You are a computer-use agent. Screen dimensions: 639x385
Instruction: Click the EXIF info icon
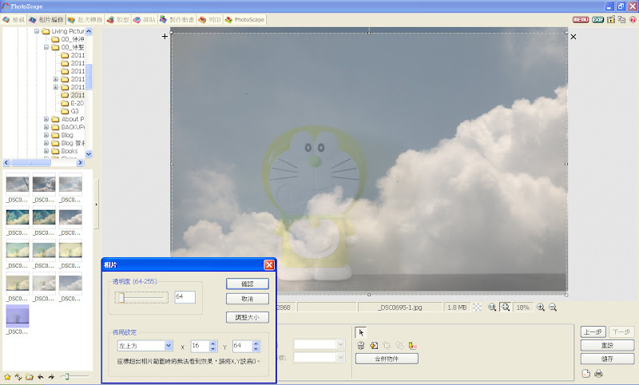pyautogui.click(x=597, y=19)
